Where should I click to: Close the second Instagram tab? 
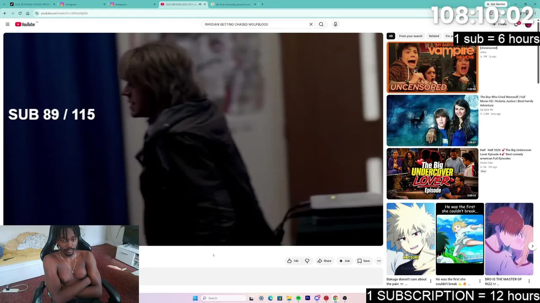(154, 4)
